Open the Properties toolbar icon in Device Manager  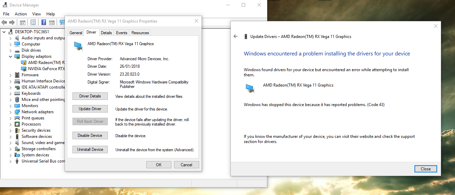point(33,22)
